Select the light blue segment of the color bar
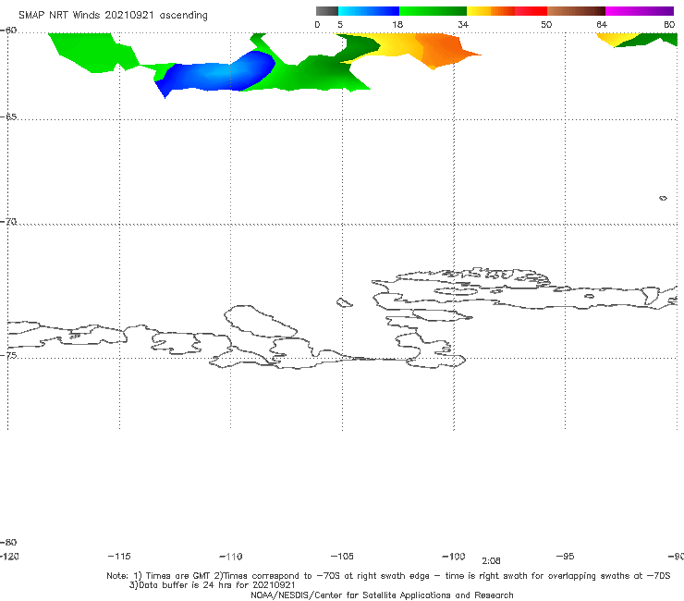This screenshot has height=601, width=684. [369, 11]
